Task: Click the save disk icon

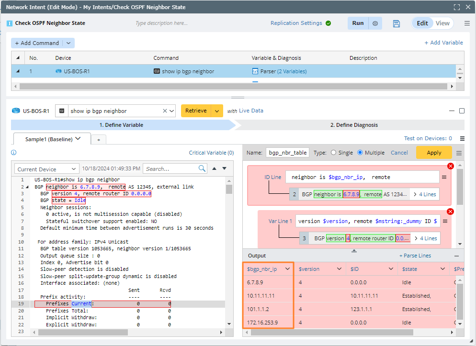Action: pos(396,23)
